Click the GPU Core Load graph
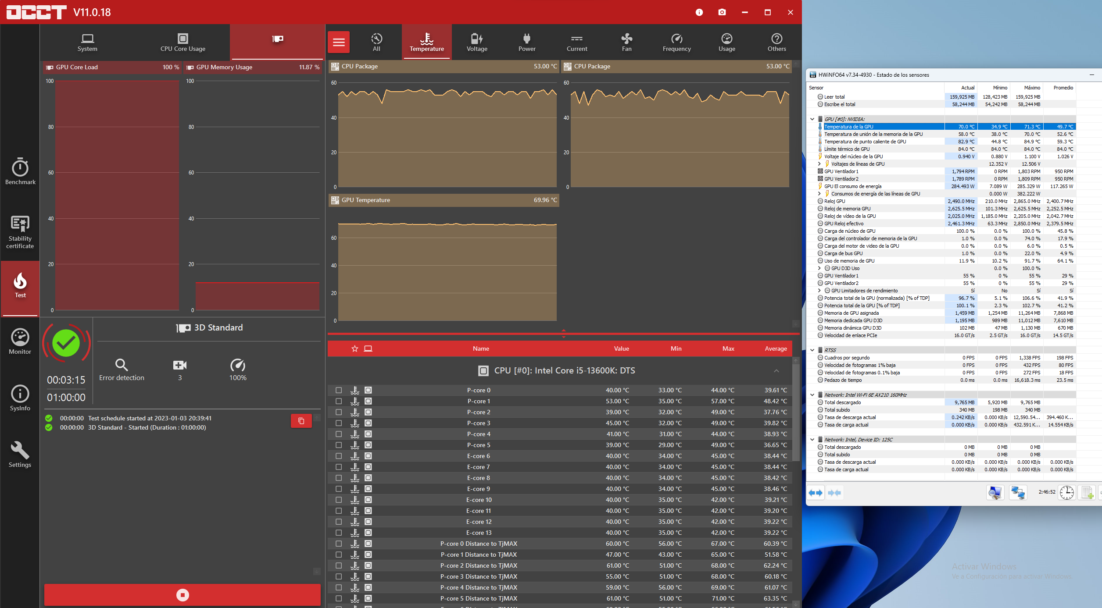 coord(117,195)
